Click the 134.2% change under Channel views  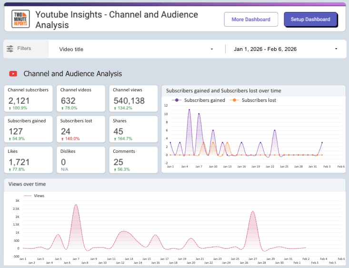pos(123,108)
